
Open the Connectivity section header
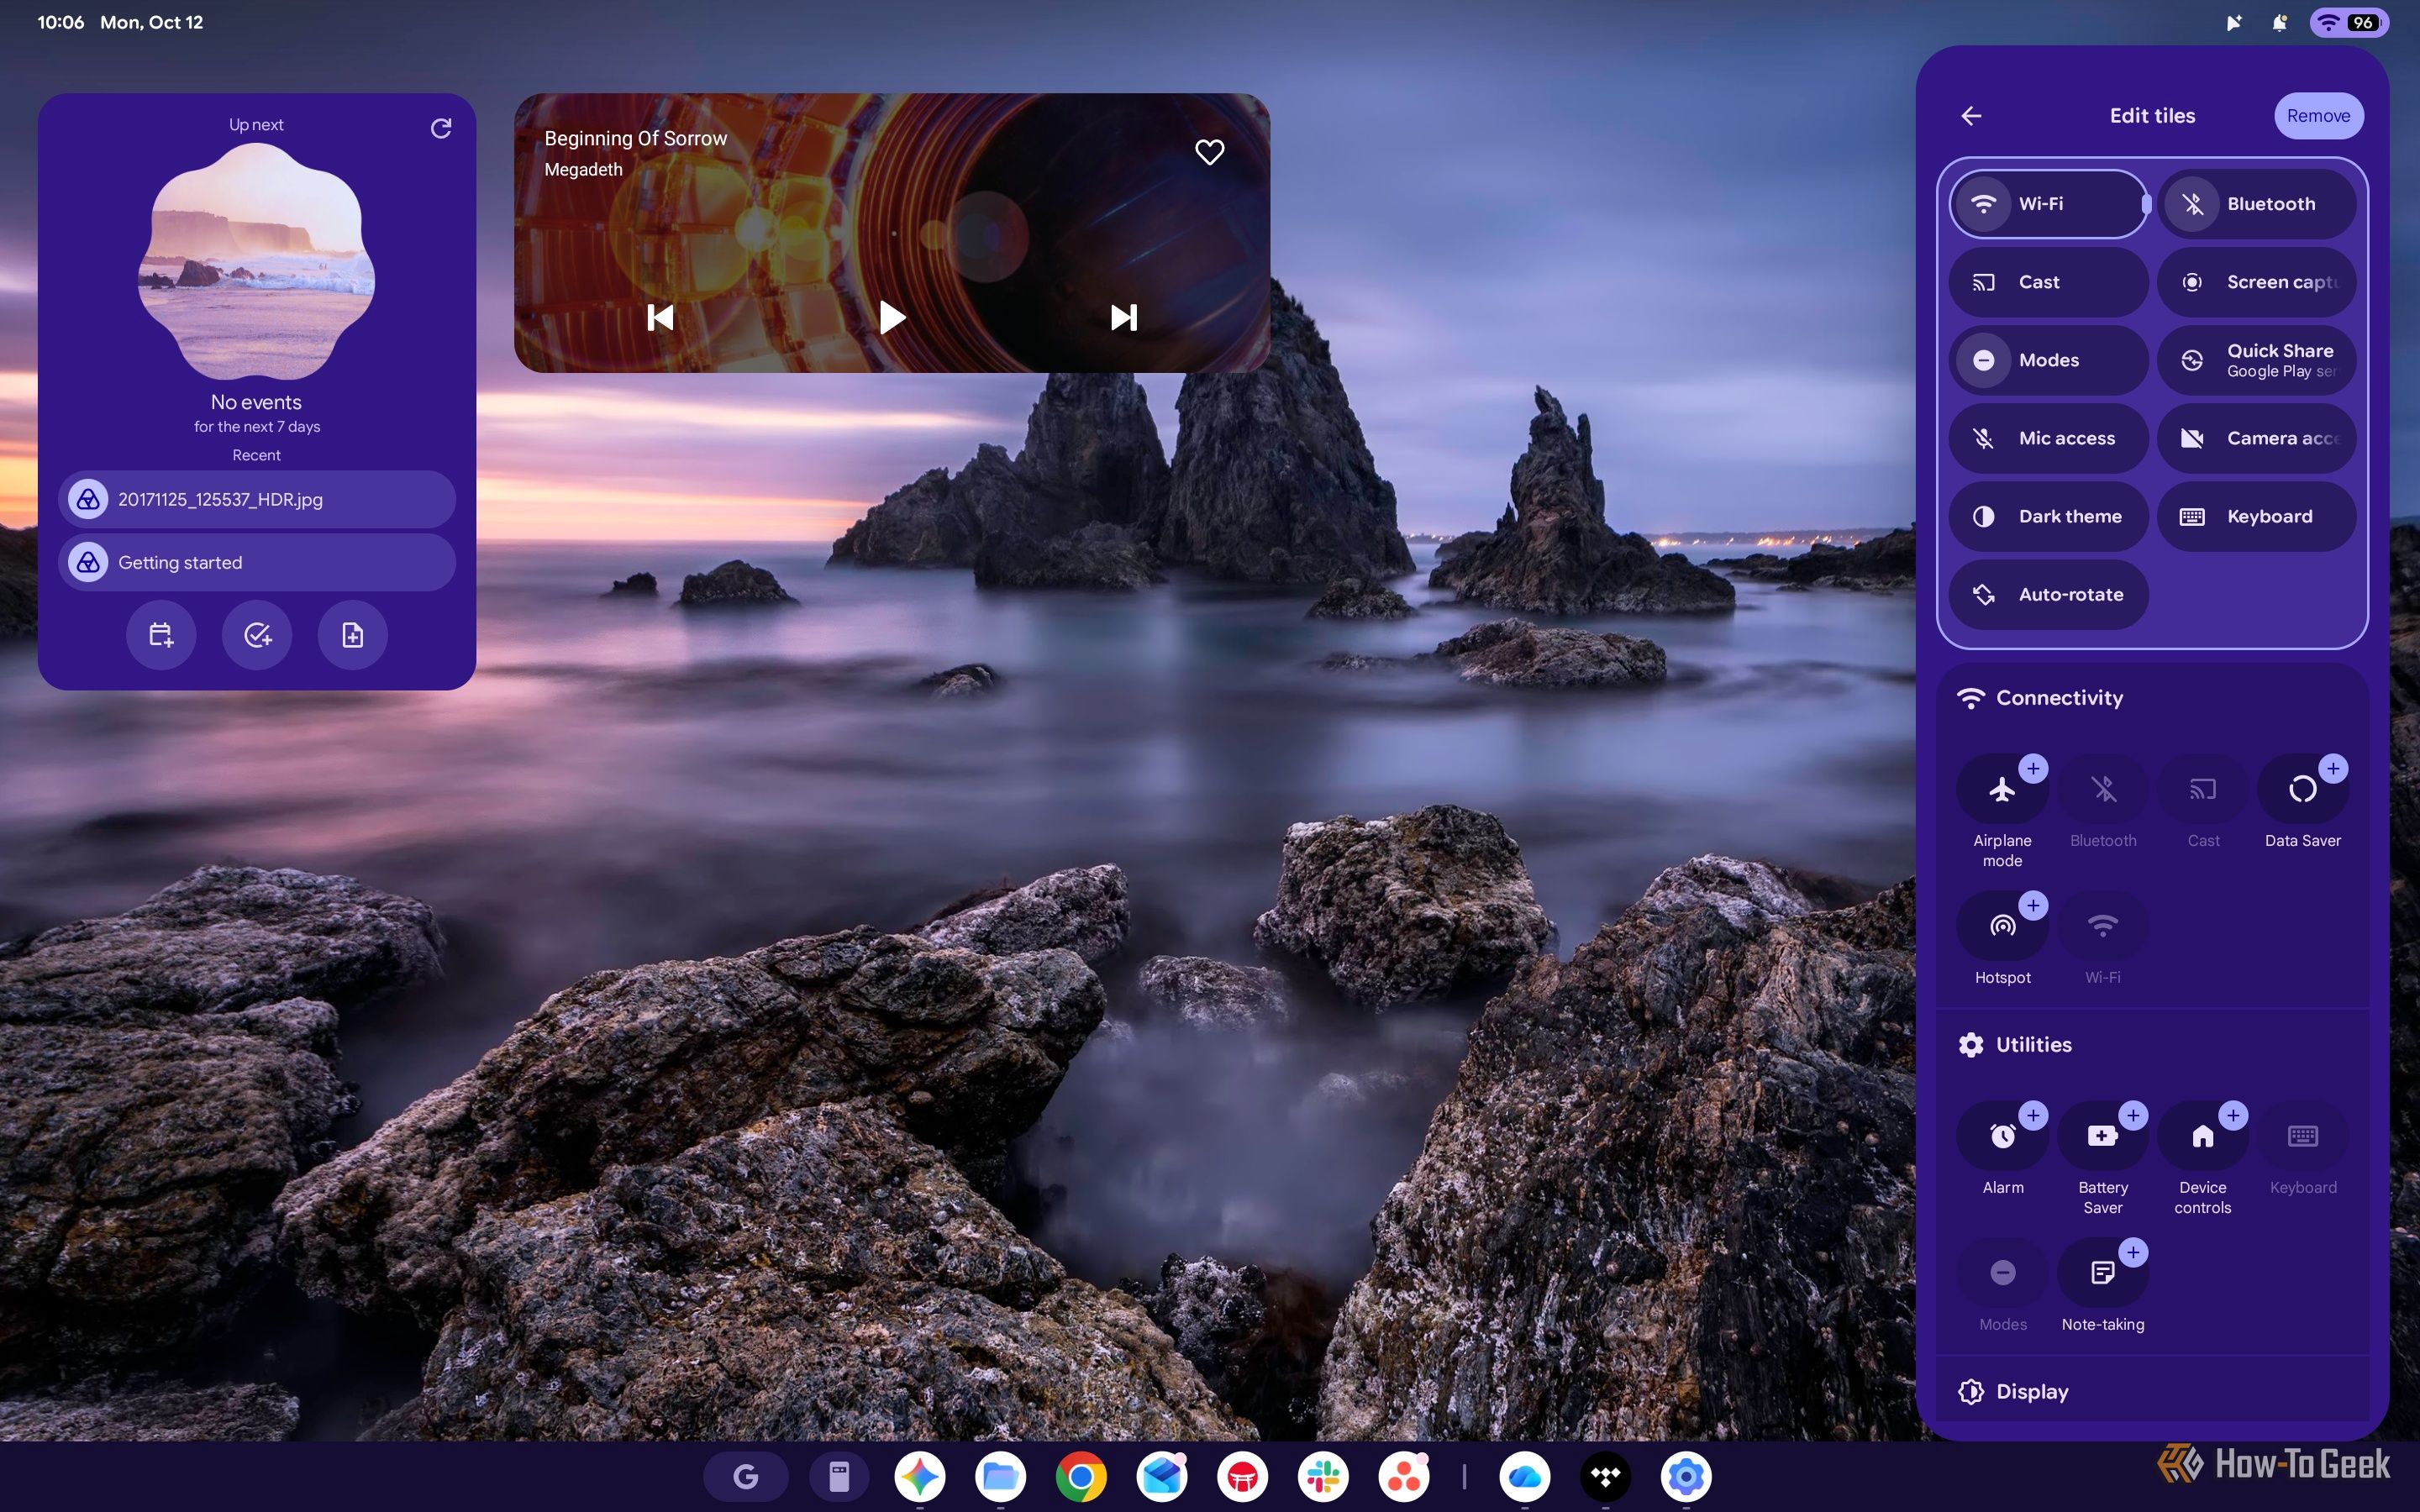point(2040,698)
